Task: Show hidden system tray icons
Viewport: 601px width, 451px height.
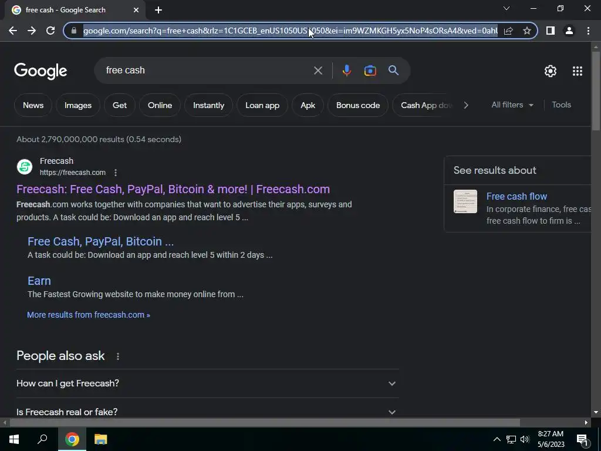Action: (497, 439)
